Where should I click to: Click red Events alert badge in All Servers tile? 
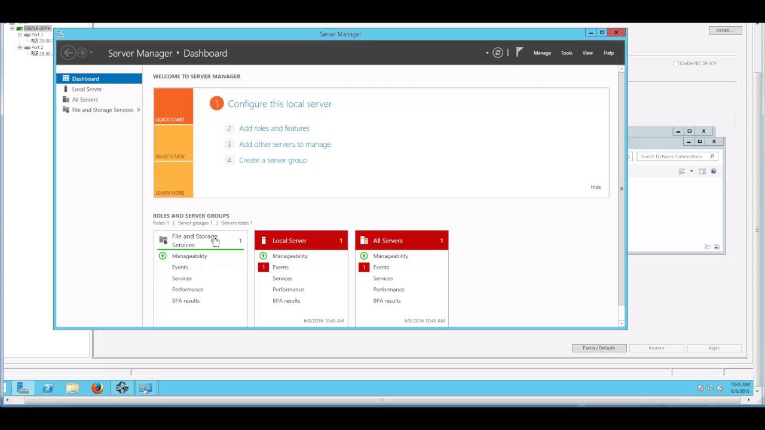click(364, 267)
